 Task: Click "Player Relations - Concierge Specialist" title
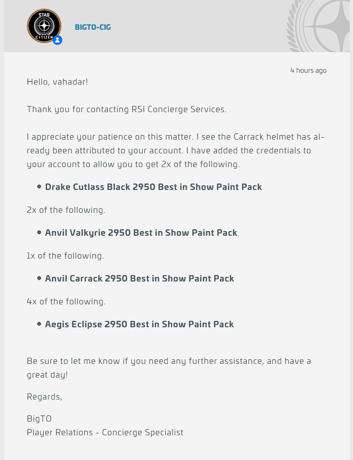point(105,432)
